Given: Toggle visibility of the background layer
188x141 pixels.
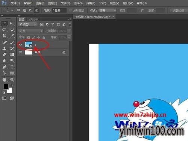Looking at the screenshot, I should click(x=21, y=52).
